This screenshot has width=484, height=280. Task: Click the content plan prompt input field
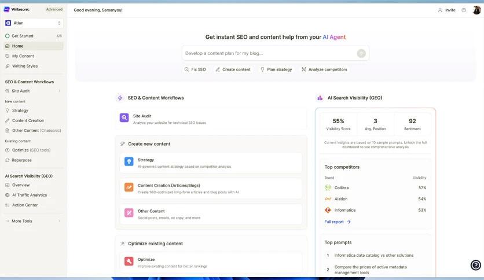tap(266, 53)
